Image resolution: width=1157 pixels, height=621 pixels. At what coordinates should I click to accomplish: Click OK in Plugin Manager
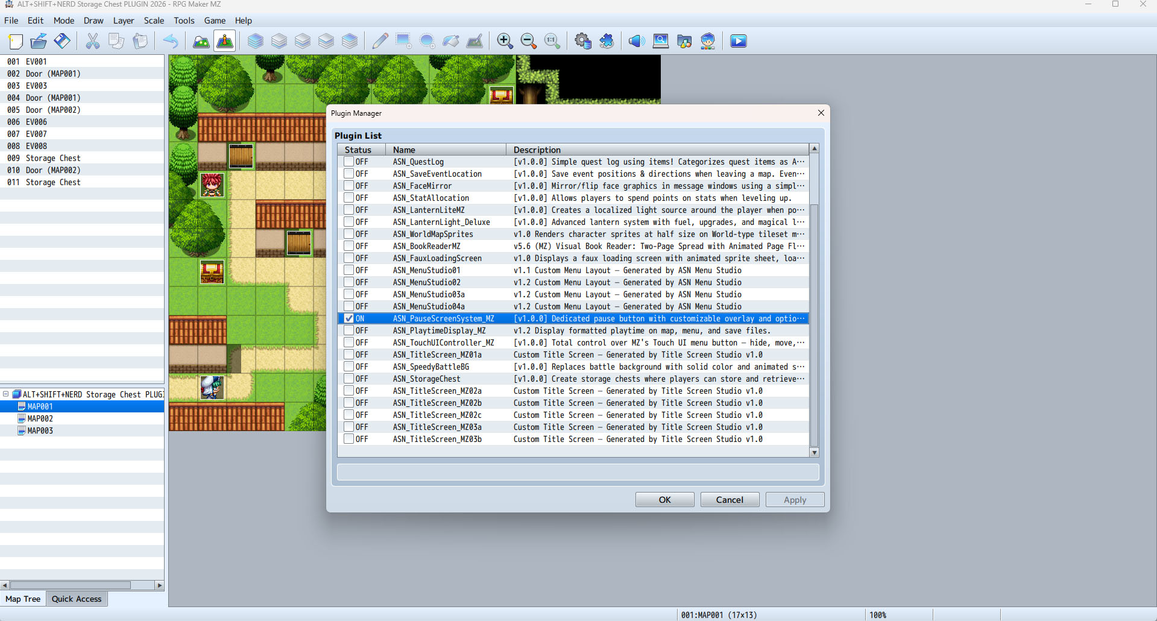pyautogui.click(x=664, y=500)
